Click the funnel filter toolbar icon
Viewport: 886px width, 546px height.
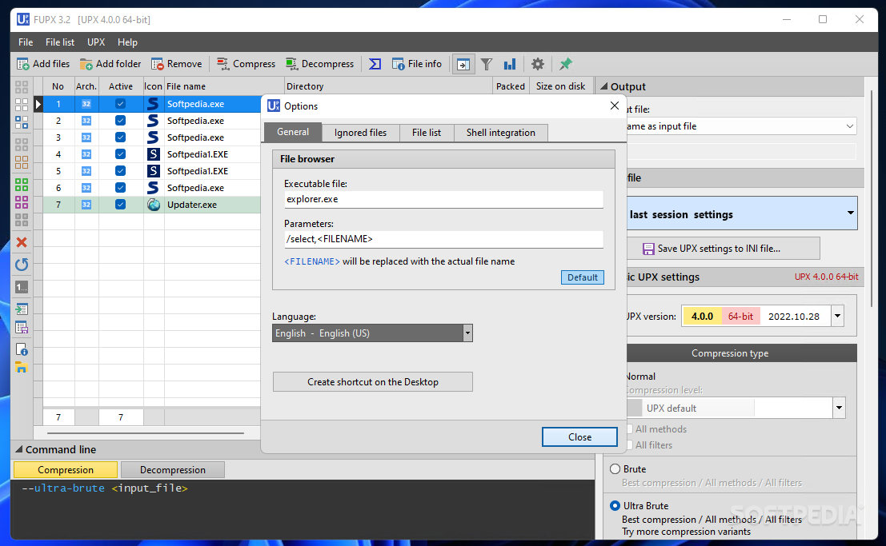(x=487, y=65)
